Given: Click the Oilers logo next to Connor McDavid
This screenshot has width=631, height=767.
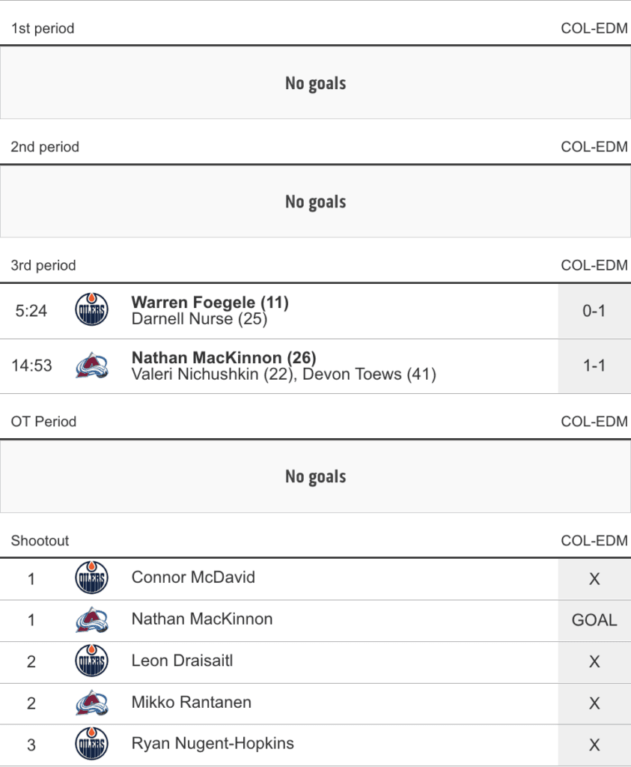Looking at the screenshot, I should (91, 578).
